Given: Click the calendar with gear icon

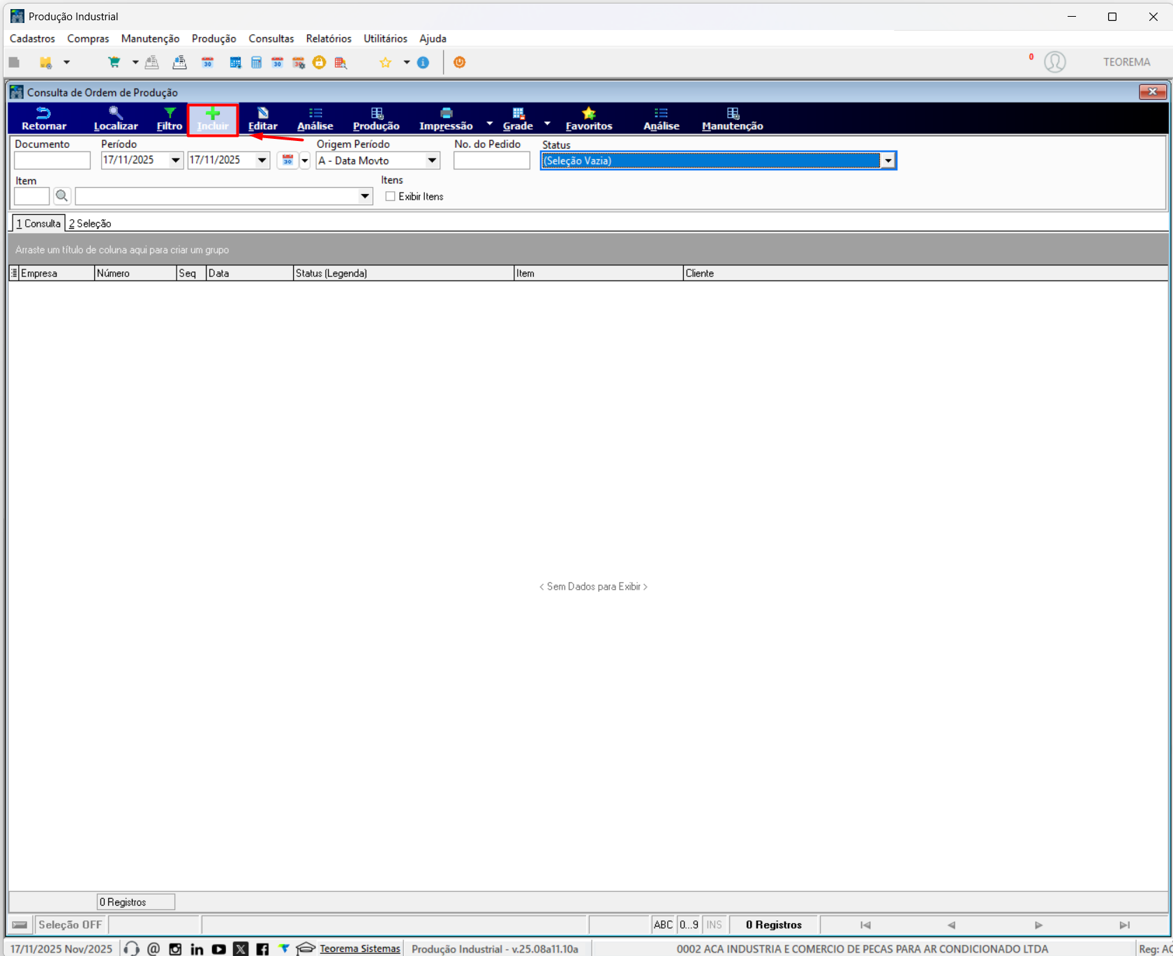Looking at the screenshot, I should tap(299, 62).
